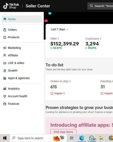Expand the Last 7 days dropdown
Screen dimensions: 113x142
click(x=60, y=29)
